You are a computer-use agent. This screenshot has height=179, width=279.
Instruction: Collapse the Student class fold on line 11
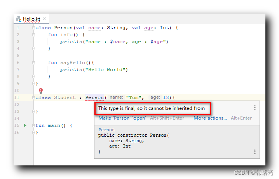tap(33, 97)
